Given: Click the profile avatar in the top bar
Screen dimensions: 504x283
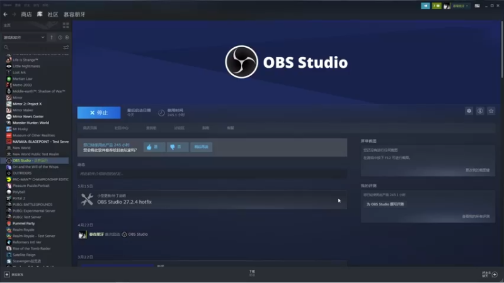Looking at the screenshot, I should [x=447, y=6].
